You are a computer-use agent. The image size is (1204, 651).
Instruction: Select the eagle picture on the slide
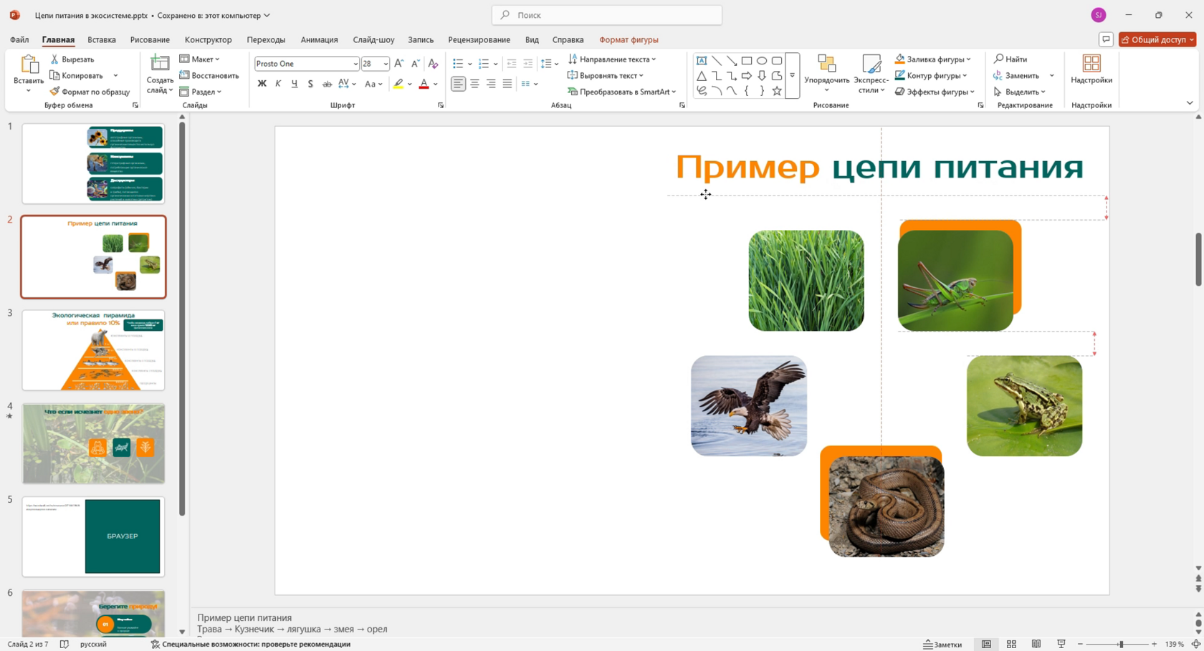(749, 405)
